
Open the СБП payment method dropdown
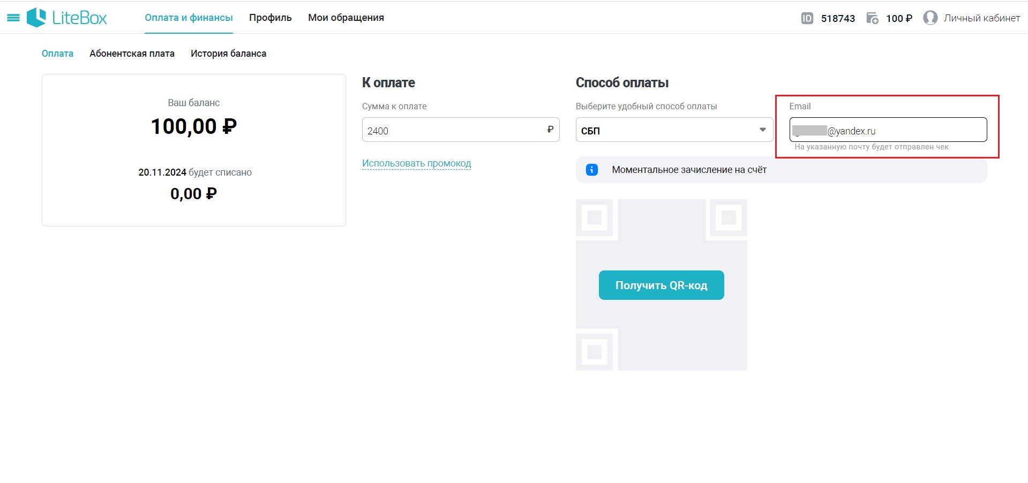(674, 130)
